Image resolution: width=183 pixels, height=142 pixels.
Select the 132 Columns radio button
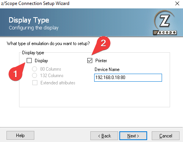(x=34, y=76)
